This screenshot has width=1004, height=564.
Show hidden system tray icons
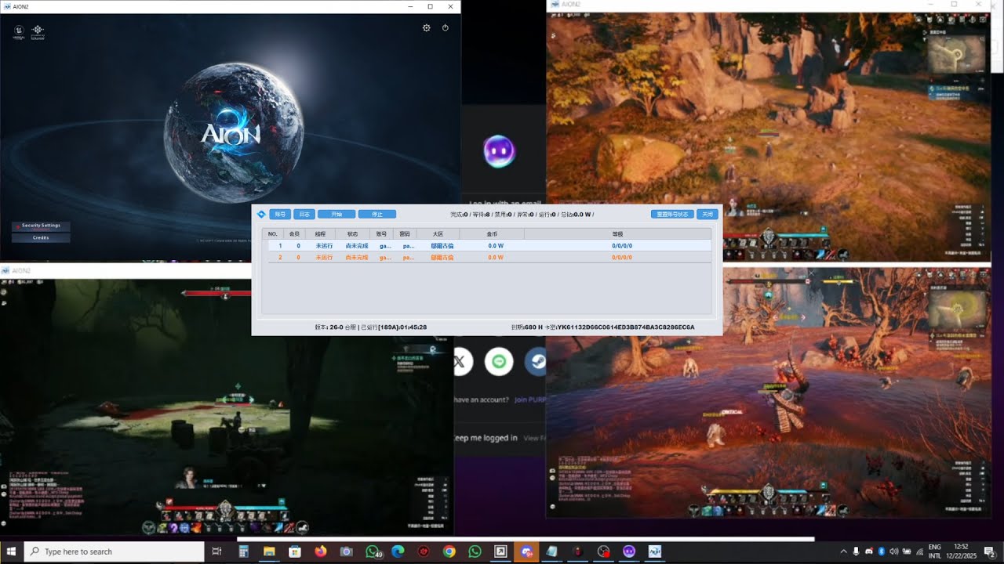(x=844, y=551)
